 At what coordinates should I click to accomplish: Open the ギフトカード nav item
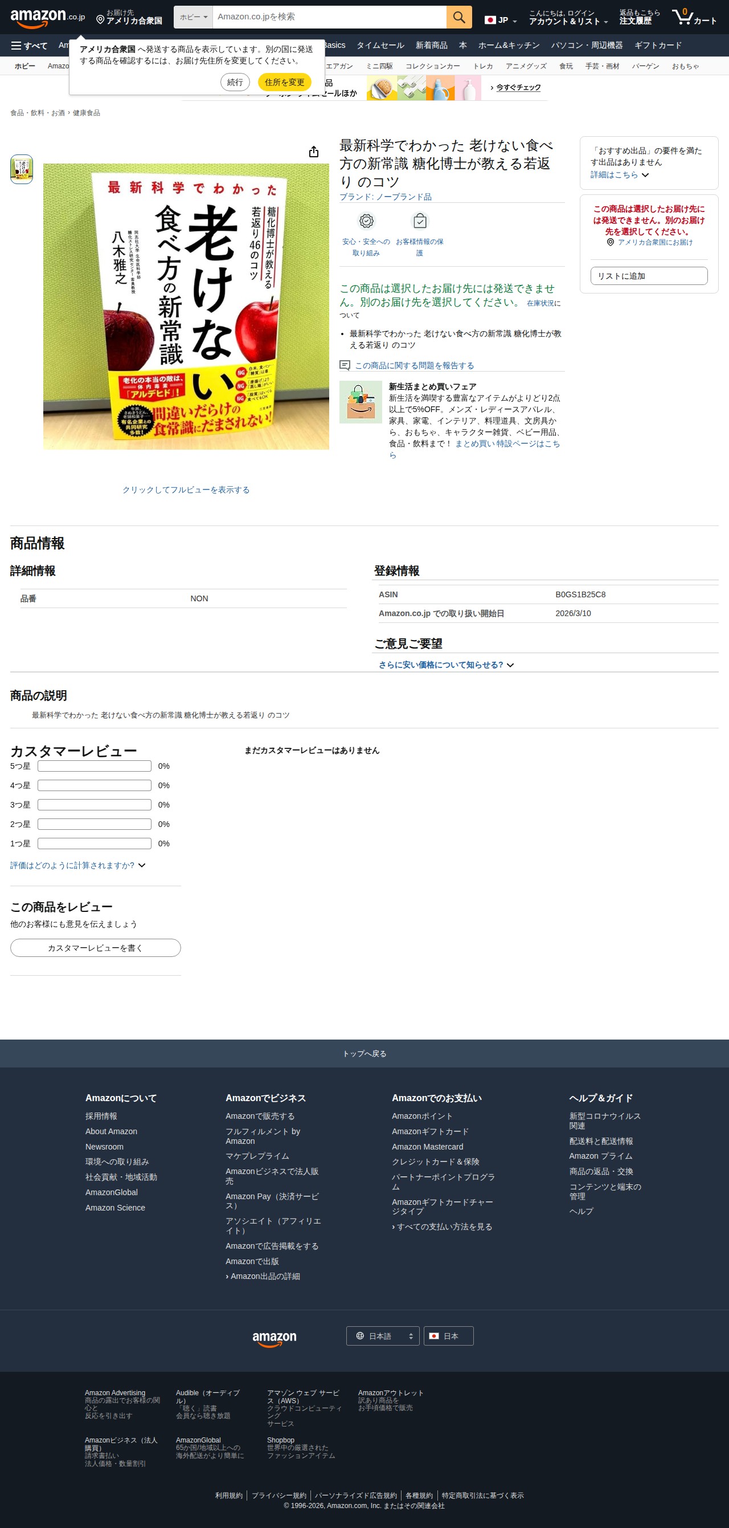click(658, 46)
